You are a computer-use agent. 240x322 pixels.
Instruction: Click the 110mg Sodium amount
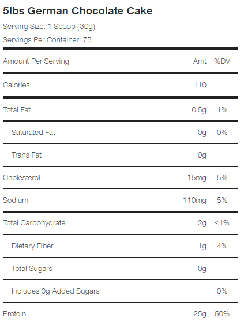[x=195, y=200]
